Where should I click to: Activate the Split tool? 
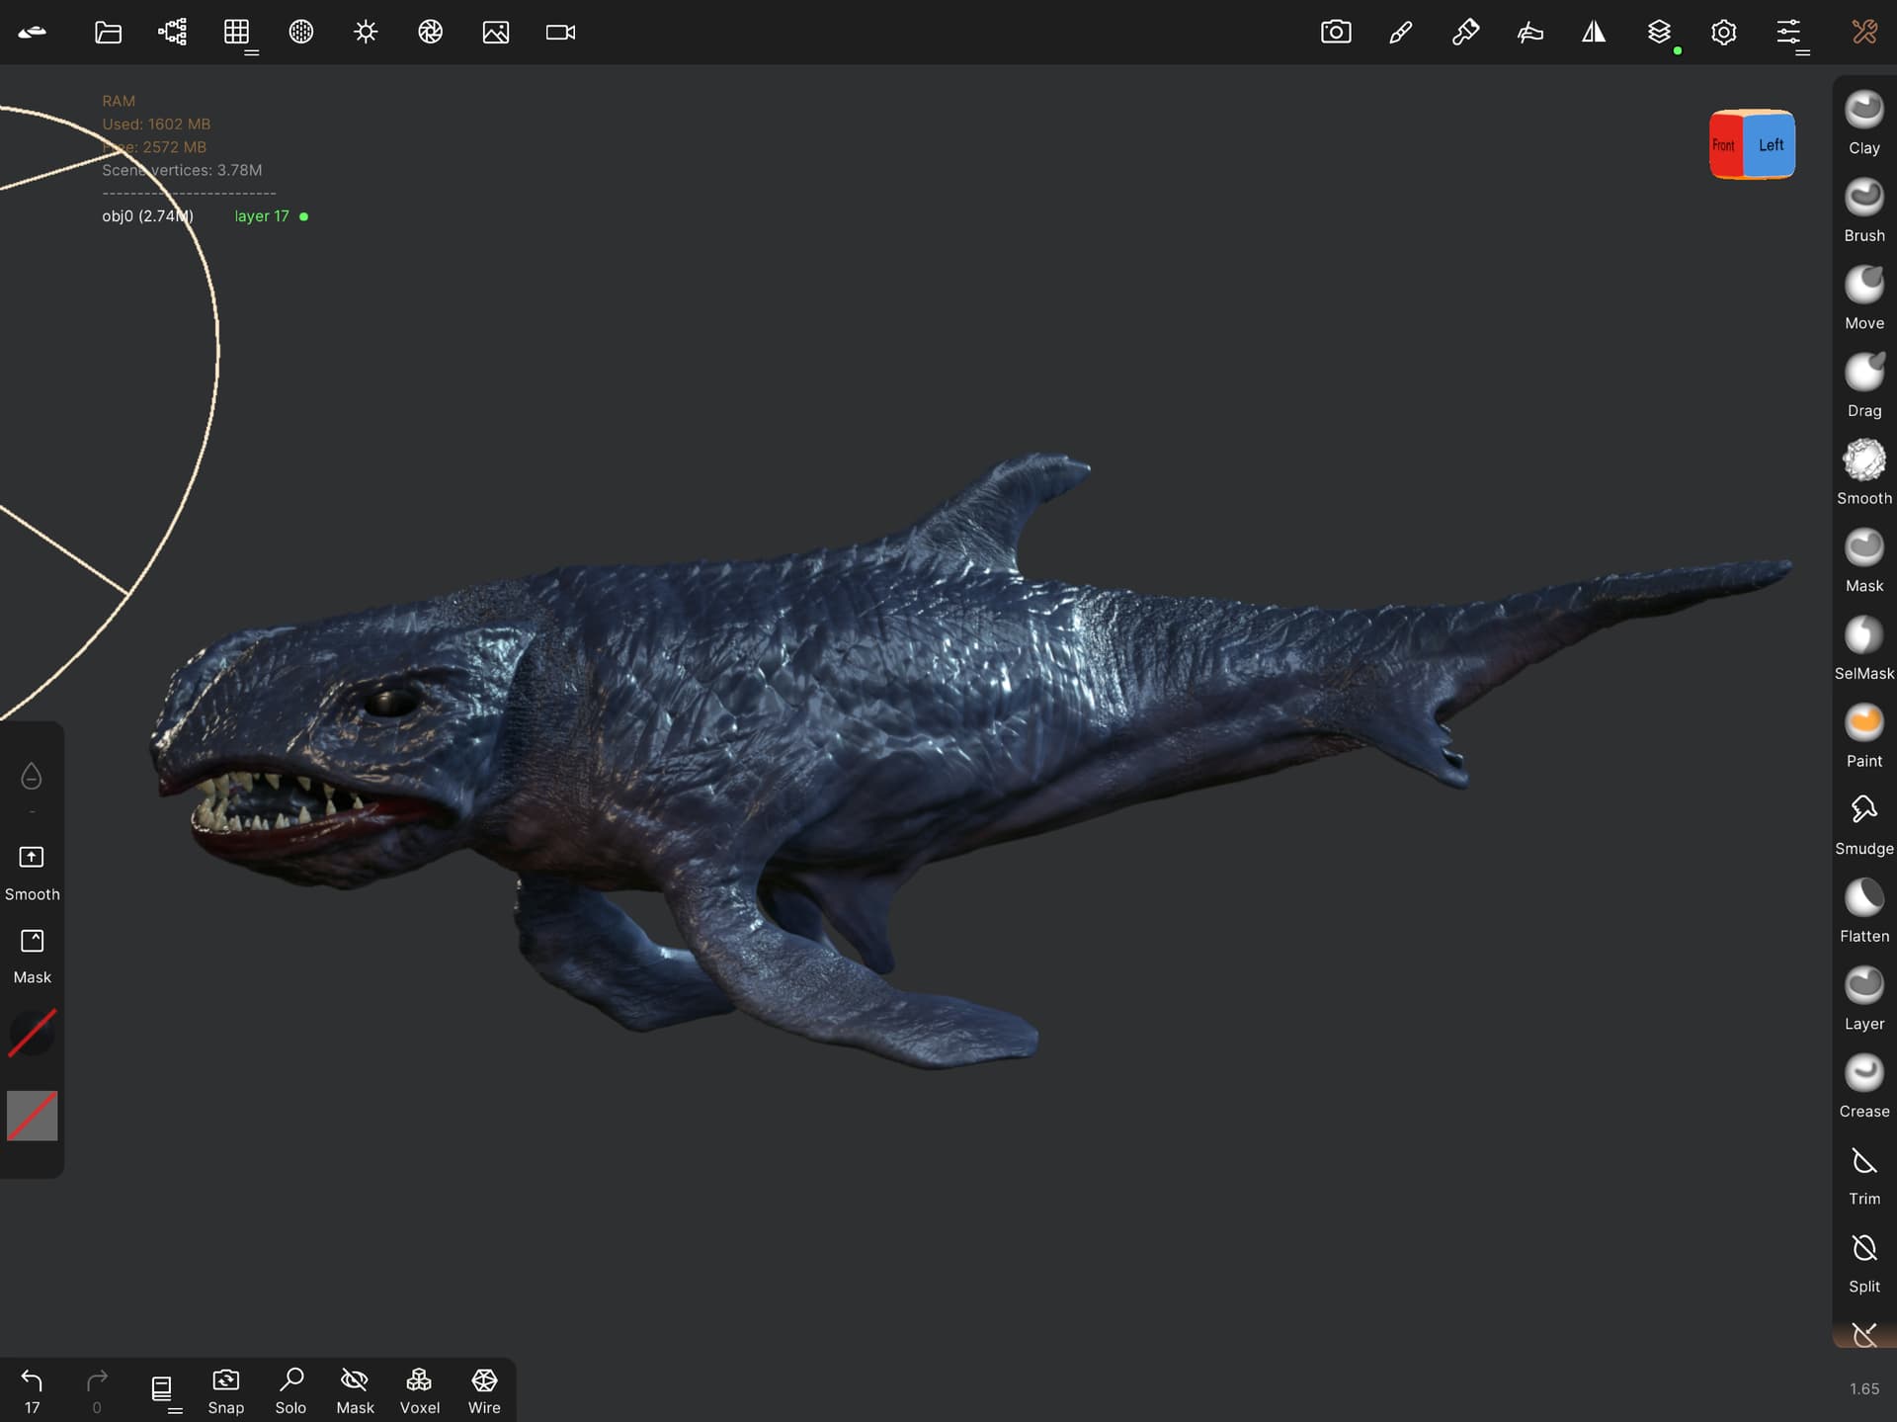pyautogui.click(x=1863, y=1260)
